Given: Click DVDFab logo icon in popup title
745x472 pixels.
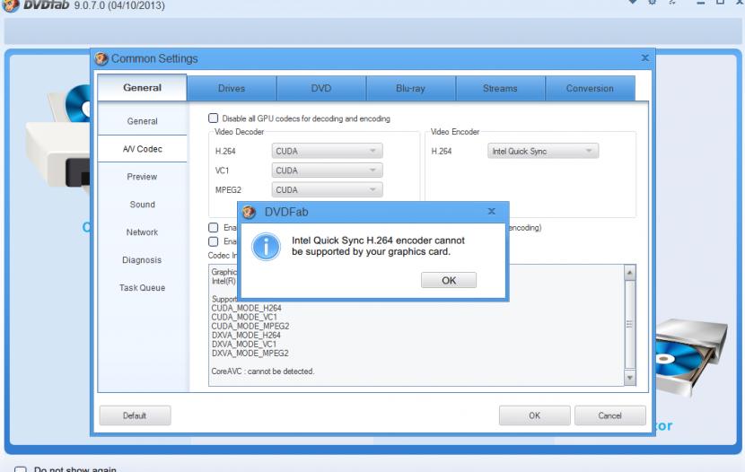Looking at the screenshot, I should (x=249, y=212).
